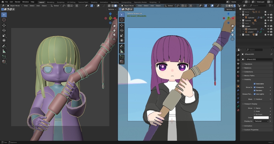Click the white viewport display Color swatch
The width and height of the screenshot is (274, 144).
[x=261, y=117]
